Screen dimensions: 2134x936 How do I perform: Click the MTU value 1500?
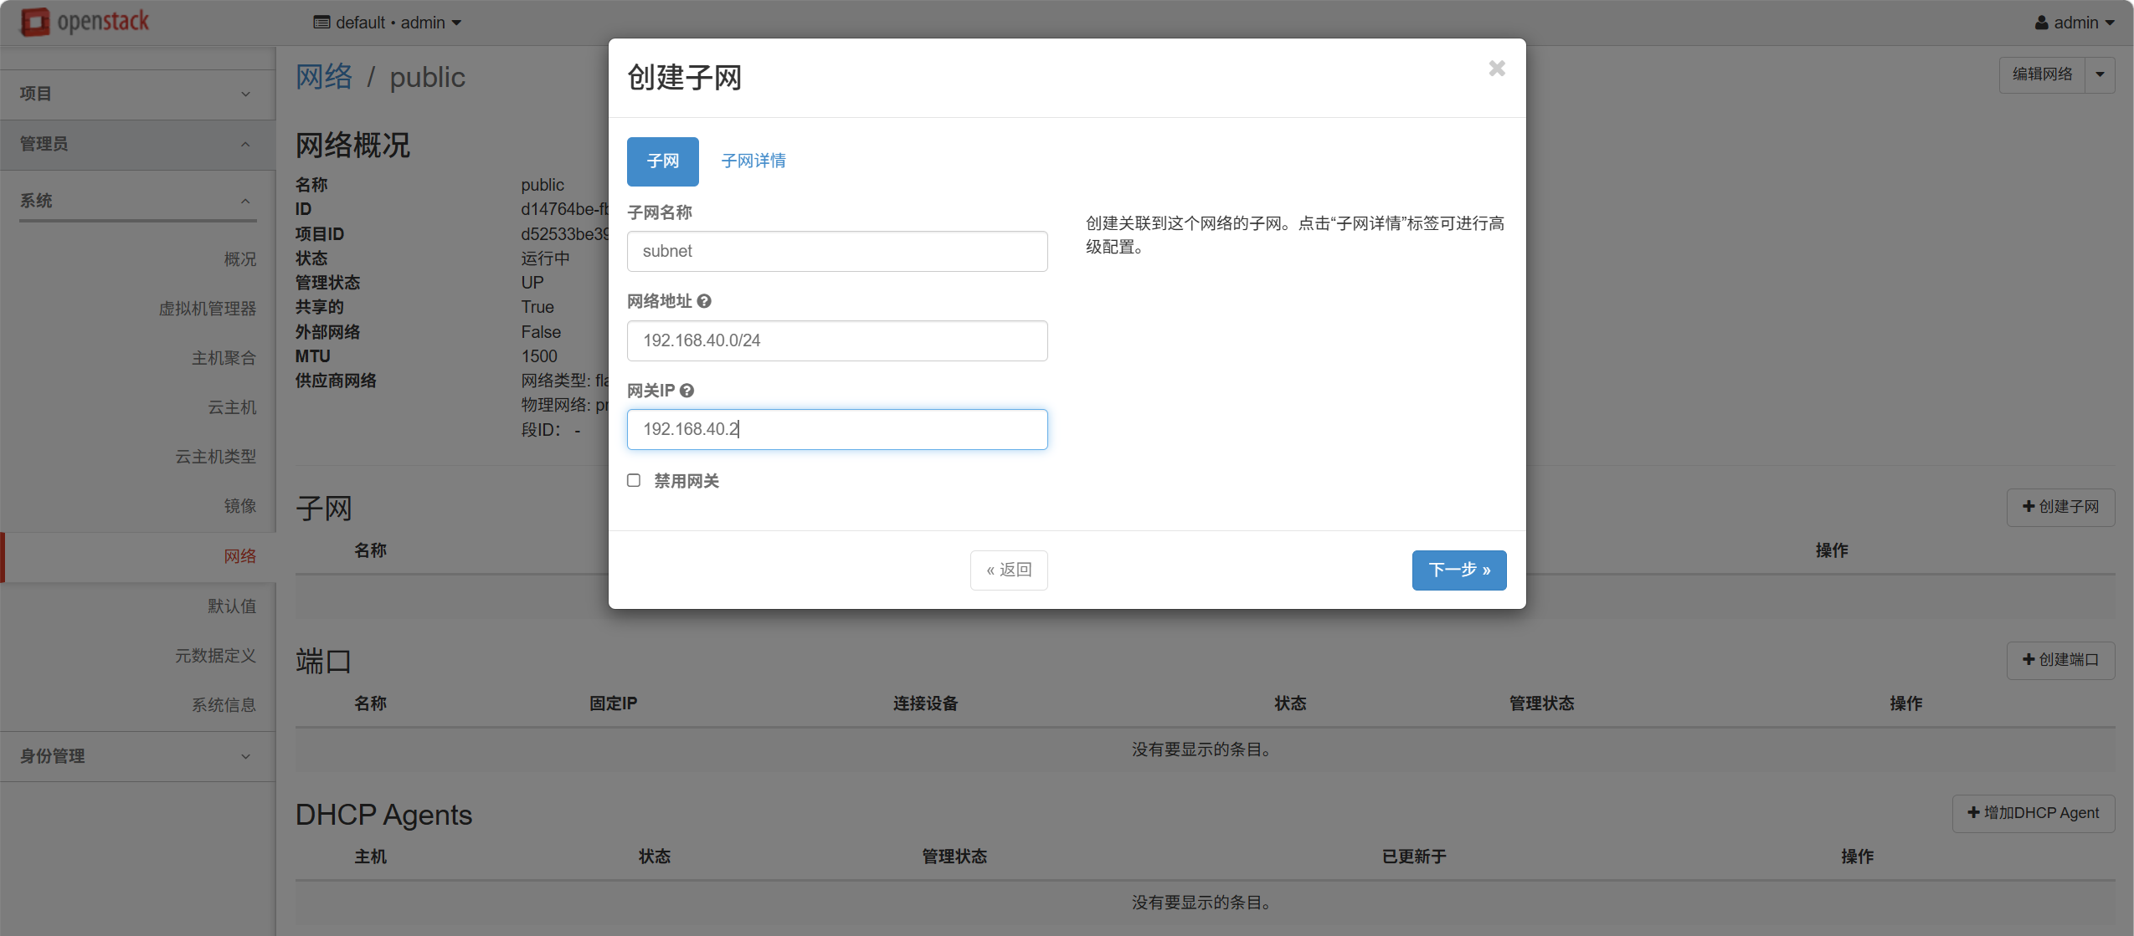pos(539,356)
